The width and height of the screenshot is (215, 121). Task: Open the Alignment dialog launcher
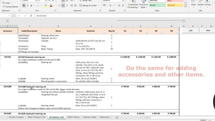click(100, 10)
